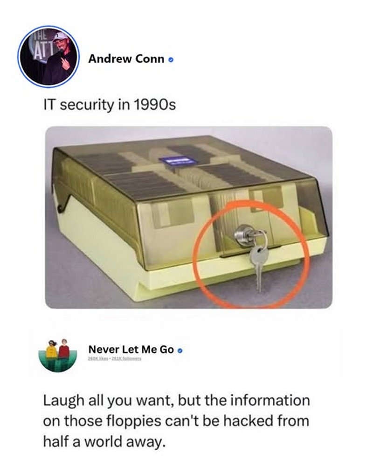
Task: Click the Andrew Conn author name
Action: point(126,59)
